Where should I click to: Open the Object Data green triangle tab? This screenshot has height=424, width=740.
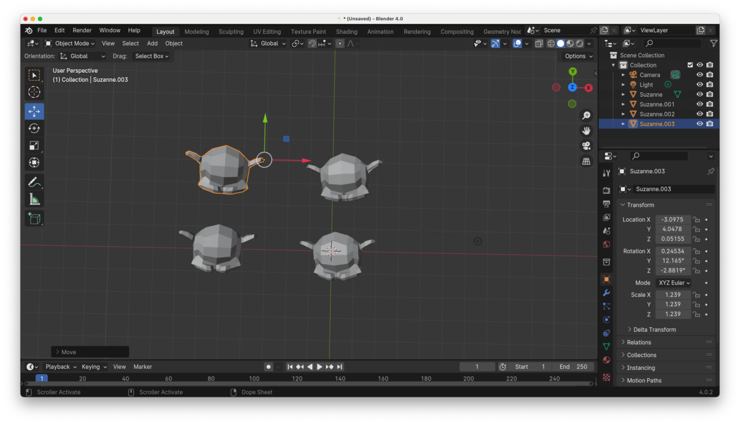pyautogui.click(x=606, y=346)
